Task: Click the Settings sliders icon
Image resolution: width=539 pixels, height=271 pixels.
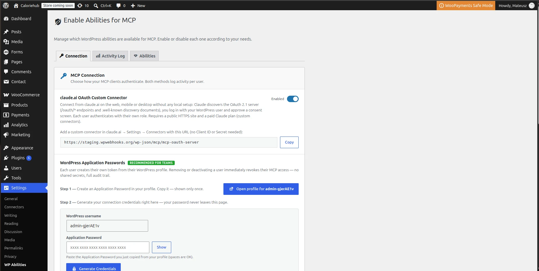Action: pyautogui.click(x=6, y=188)
